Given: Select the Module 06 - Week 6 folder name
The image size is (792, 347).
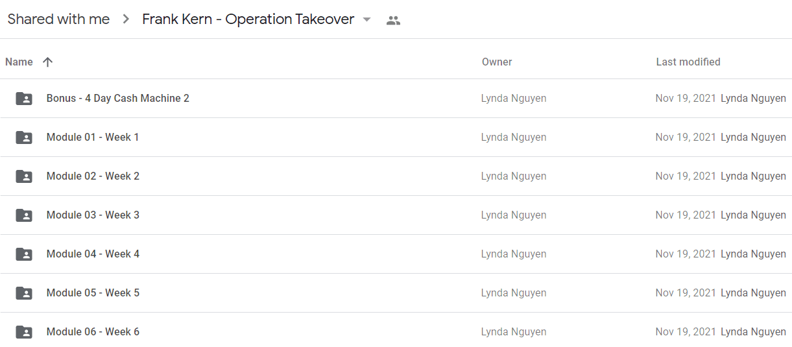Looking at the screenshot, I should point(93,332).
